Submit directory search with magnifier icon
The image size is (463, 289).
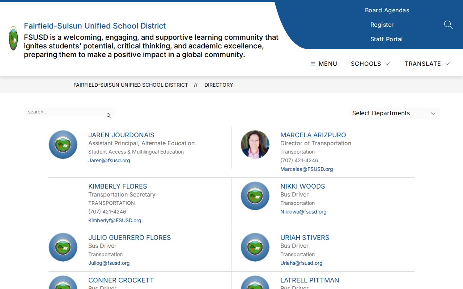[109, 116]
